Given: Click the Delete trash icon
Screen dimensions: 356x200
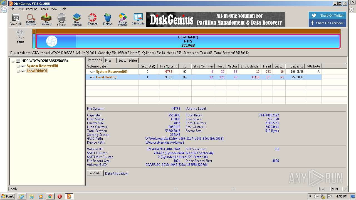Looking at the screenshot, I should (x=108, y=19).
